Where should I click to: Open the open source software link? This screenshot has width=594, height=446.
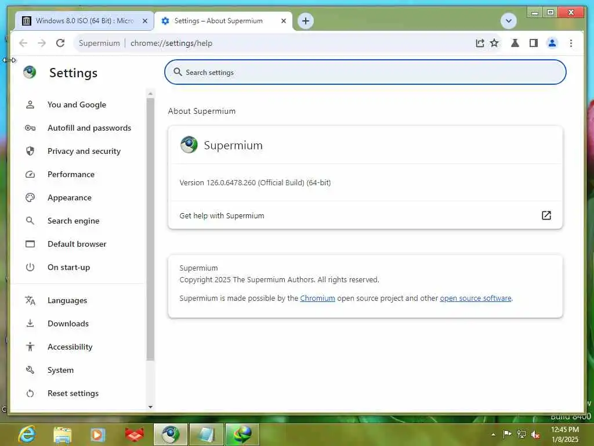click(x=476, y=298)
